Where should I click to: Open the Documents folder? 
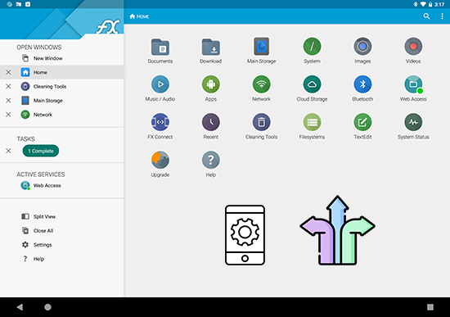click(x=160, y=51)
